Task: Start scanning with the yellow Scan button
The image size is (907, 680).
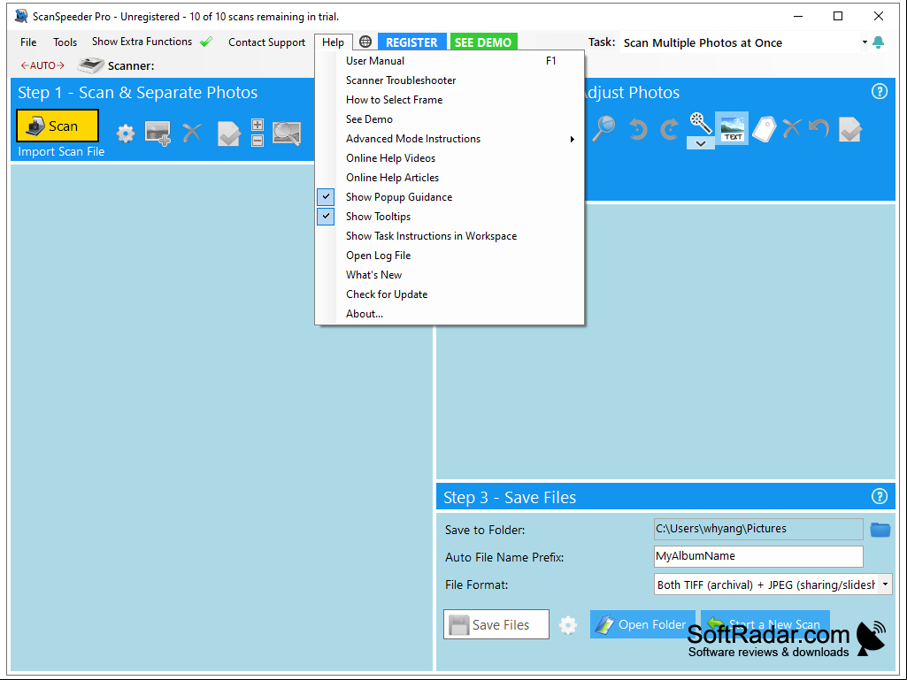Action: (x=58, y=126)
